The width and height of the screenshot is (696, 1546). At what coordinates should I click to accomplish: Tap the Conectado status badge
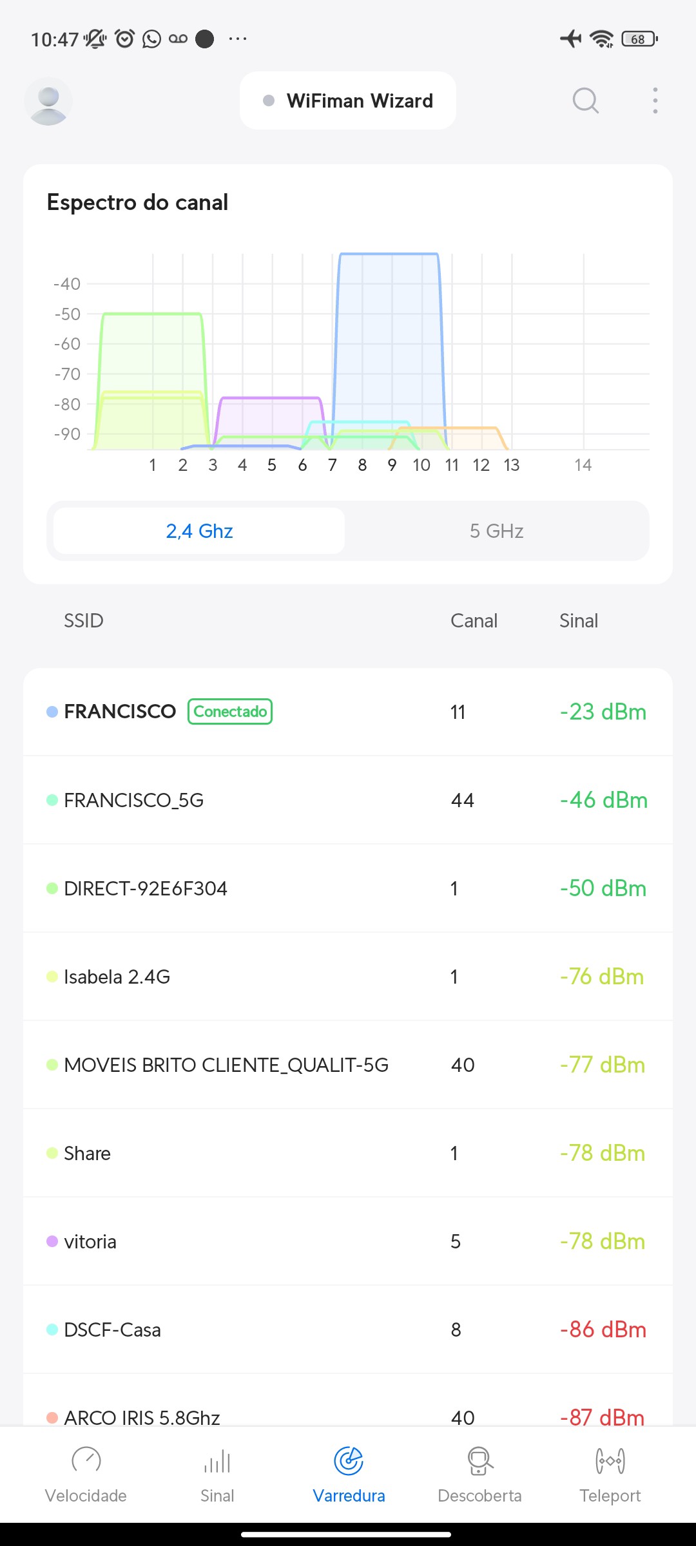point(230,712)
